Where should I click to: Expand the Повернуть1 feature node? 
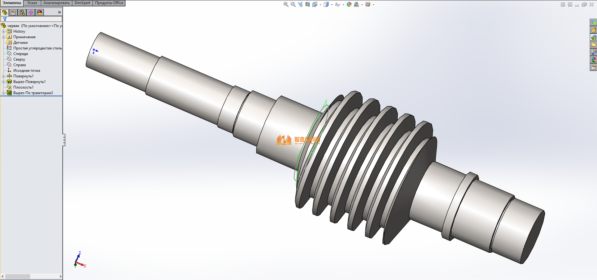(x=3, y=76)
